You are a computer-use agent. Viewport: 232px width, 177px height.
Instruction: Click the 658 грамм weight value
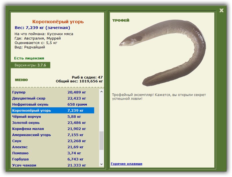coord(77,104)
